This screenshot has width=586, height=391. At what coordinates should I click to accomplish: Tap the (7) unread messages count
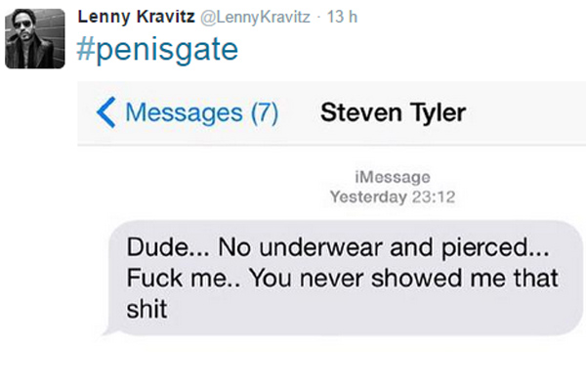[x=265, y=112]
